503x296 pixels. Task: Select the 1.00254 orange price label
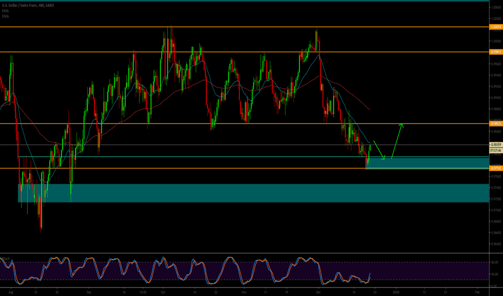[x=495, y=26]
